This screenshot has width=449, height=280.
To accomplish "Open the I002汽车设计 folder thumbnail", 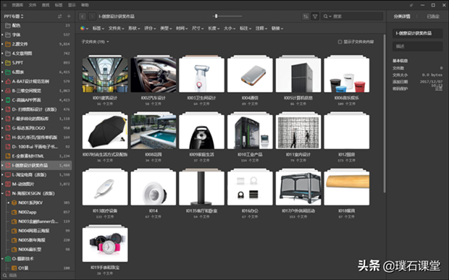I will tap(154, 74).
